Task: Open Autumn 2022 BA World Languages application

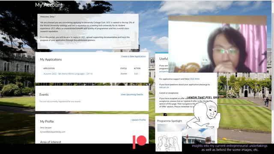Action: click(68, 74)
